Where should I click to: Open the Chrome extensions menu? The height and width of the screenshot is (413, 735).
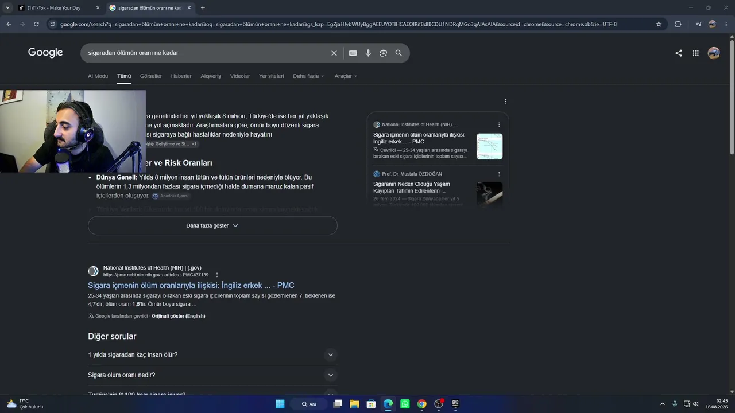point(678,24)
